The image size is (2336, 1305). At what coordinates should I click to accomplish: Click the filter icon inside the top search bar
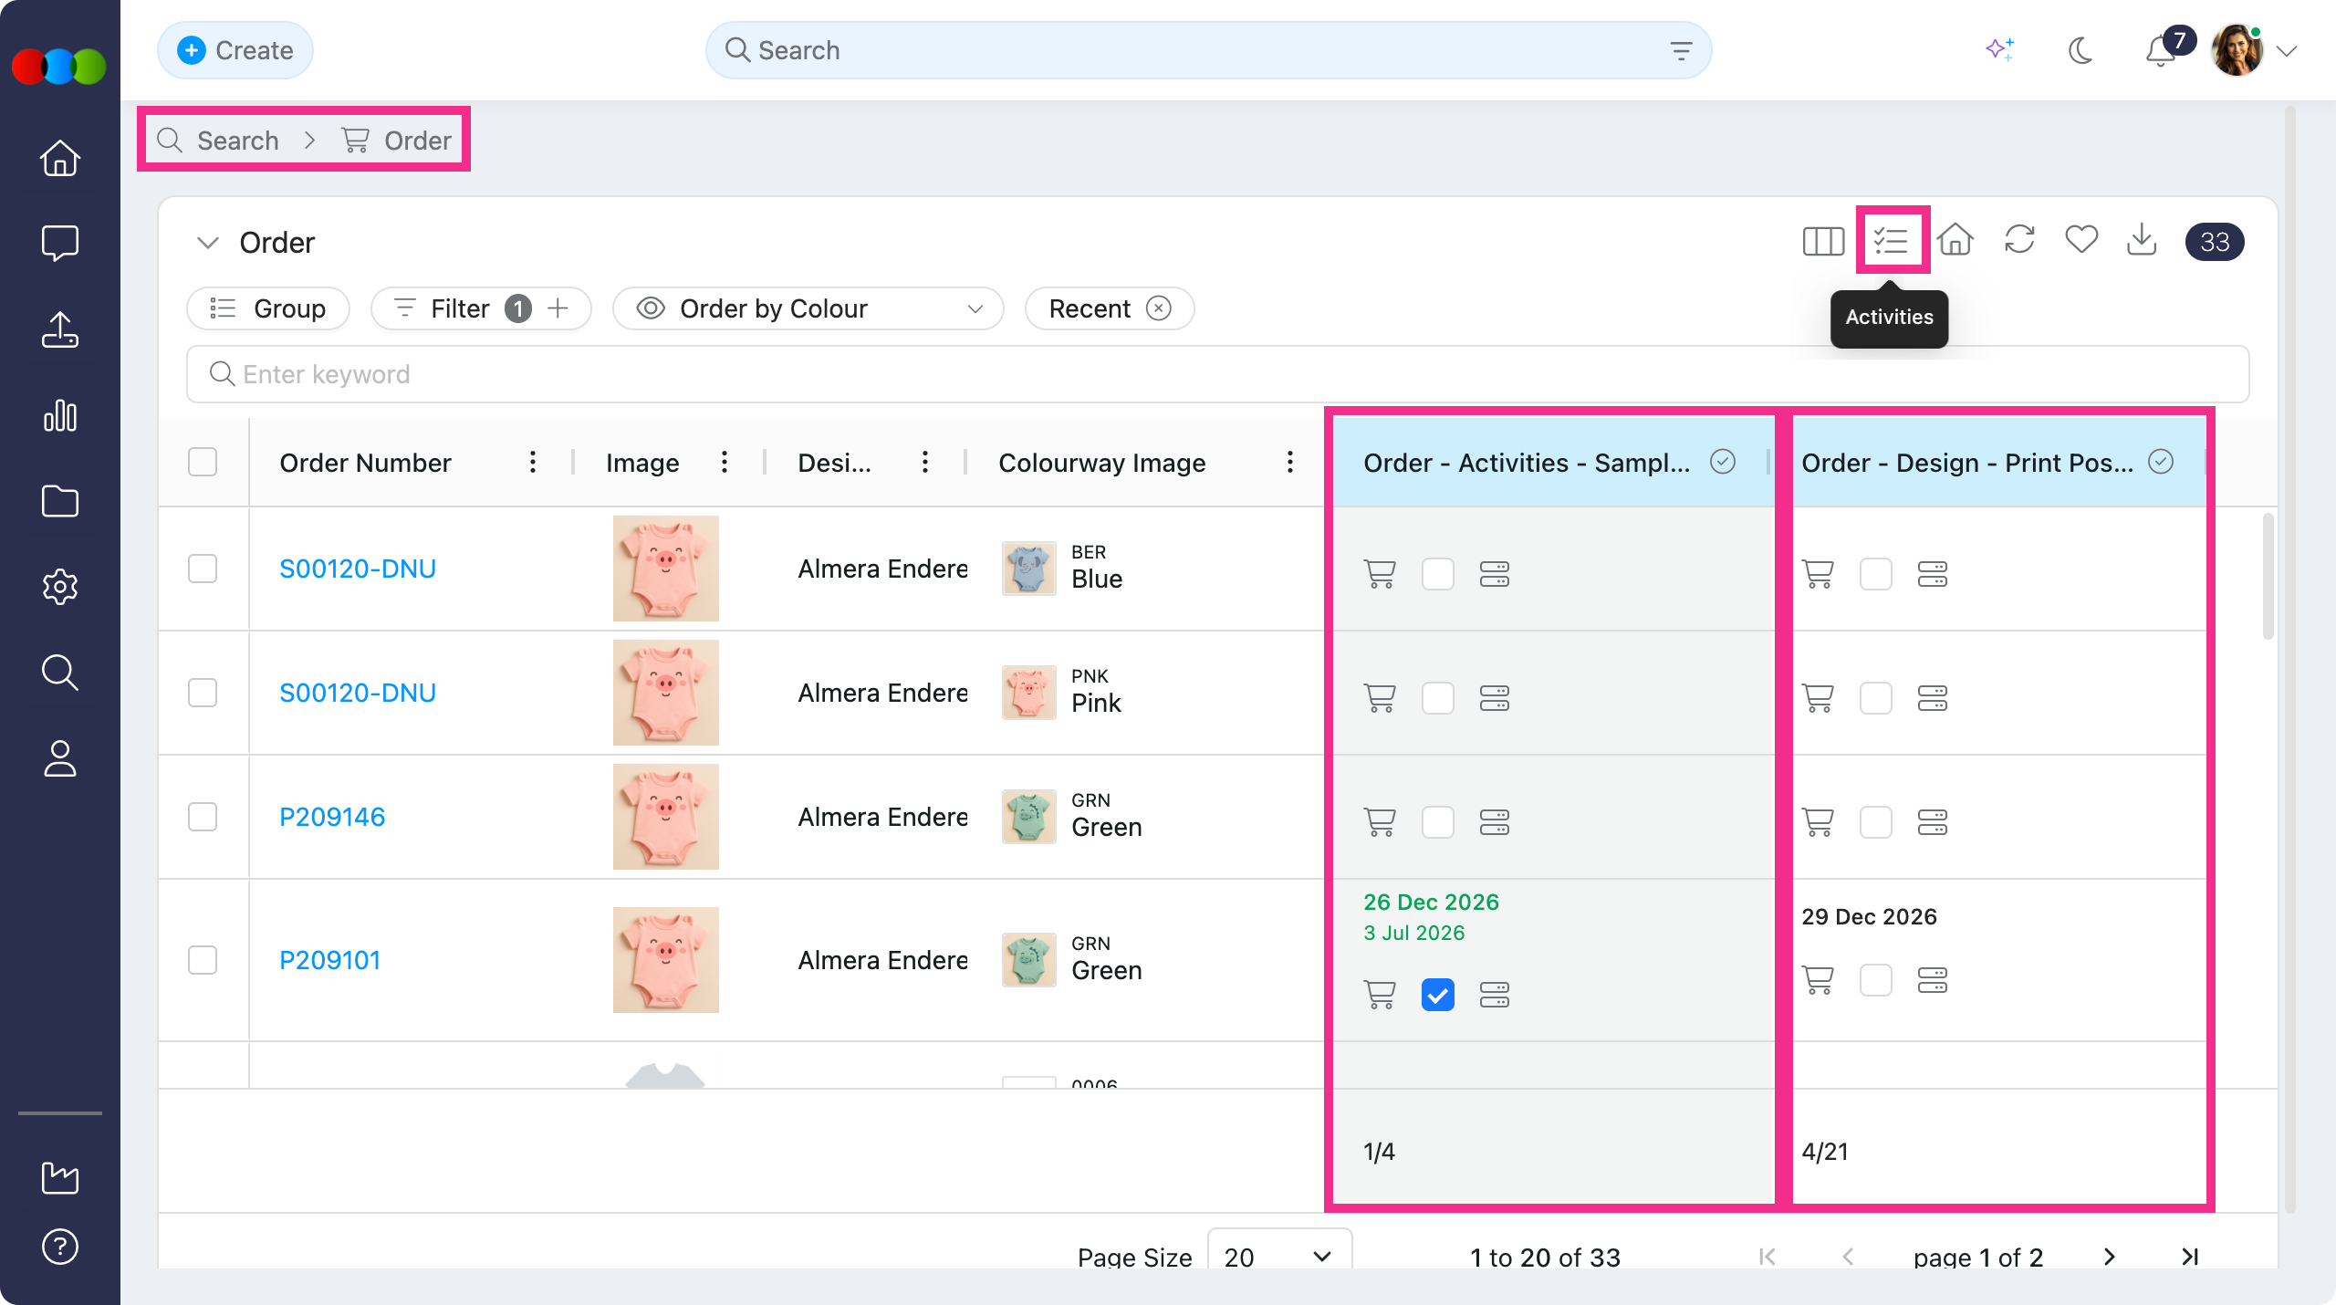tap(1681, 51)
